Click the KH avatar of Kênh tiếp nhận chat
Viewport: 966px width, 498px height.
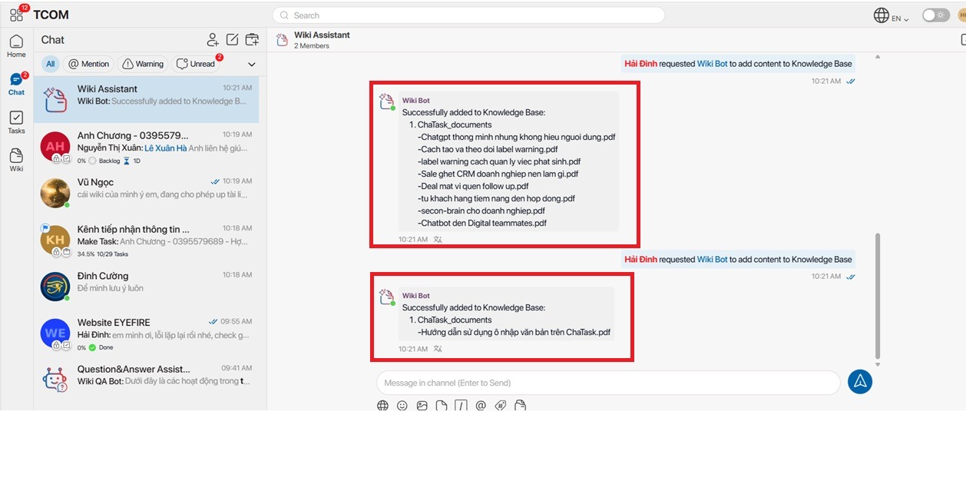[55, 240]
